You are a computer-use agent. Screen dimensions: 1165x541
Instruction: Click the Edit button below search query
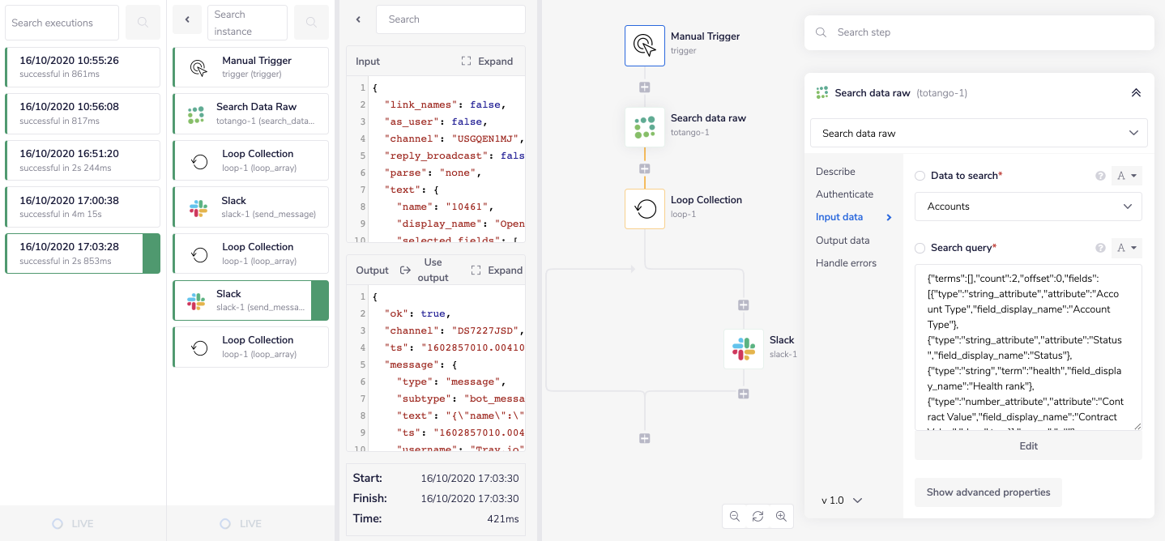1028,446
